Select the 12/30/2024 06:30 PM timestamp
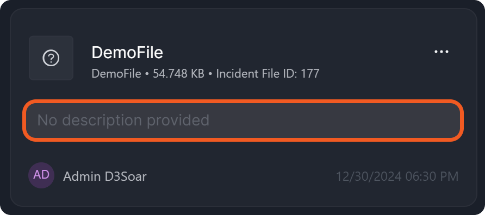Image resolution: width=485 pixels, height=215 pixels. [x=397, y=176]
